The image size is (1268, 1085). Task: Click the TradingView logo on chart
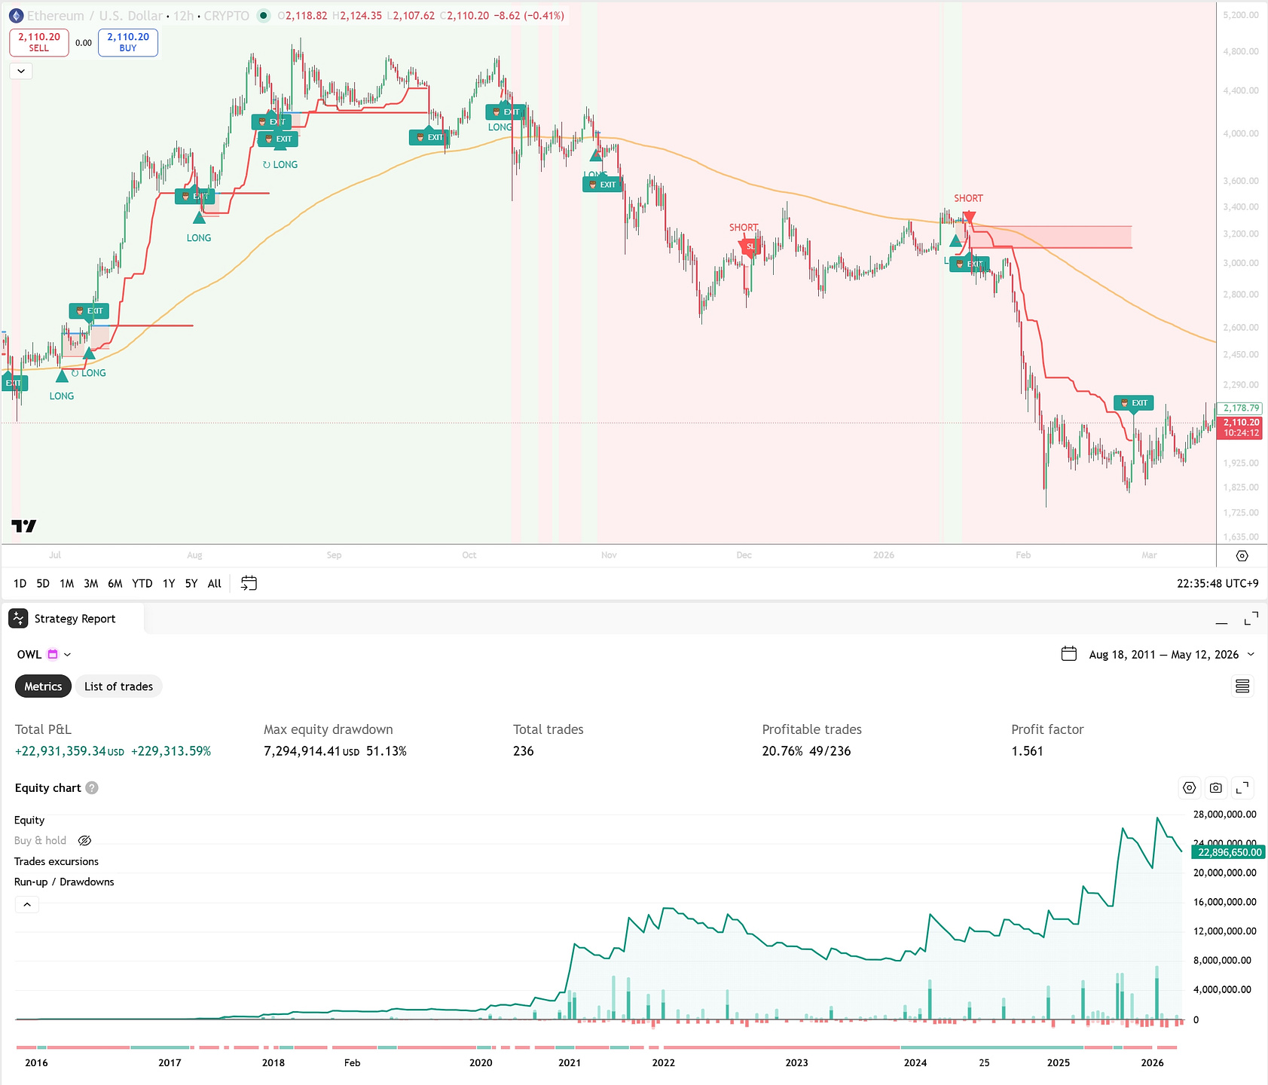[24, 526]
